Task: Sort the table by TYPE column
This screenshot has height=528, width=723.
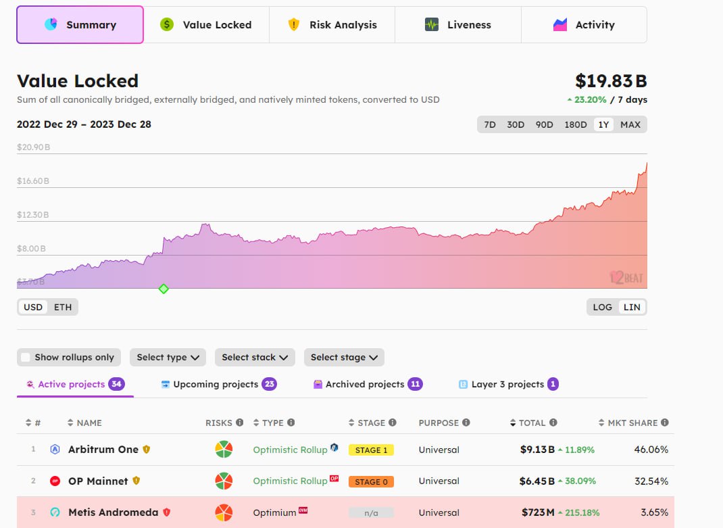Action: click(268, 423)
